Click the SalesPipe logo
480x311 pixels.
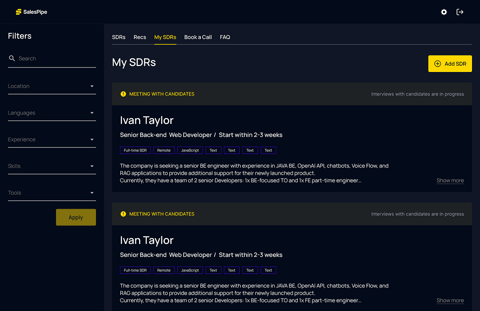[x=30, y=12]
